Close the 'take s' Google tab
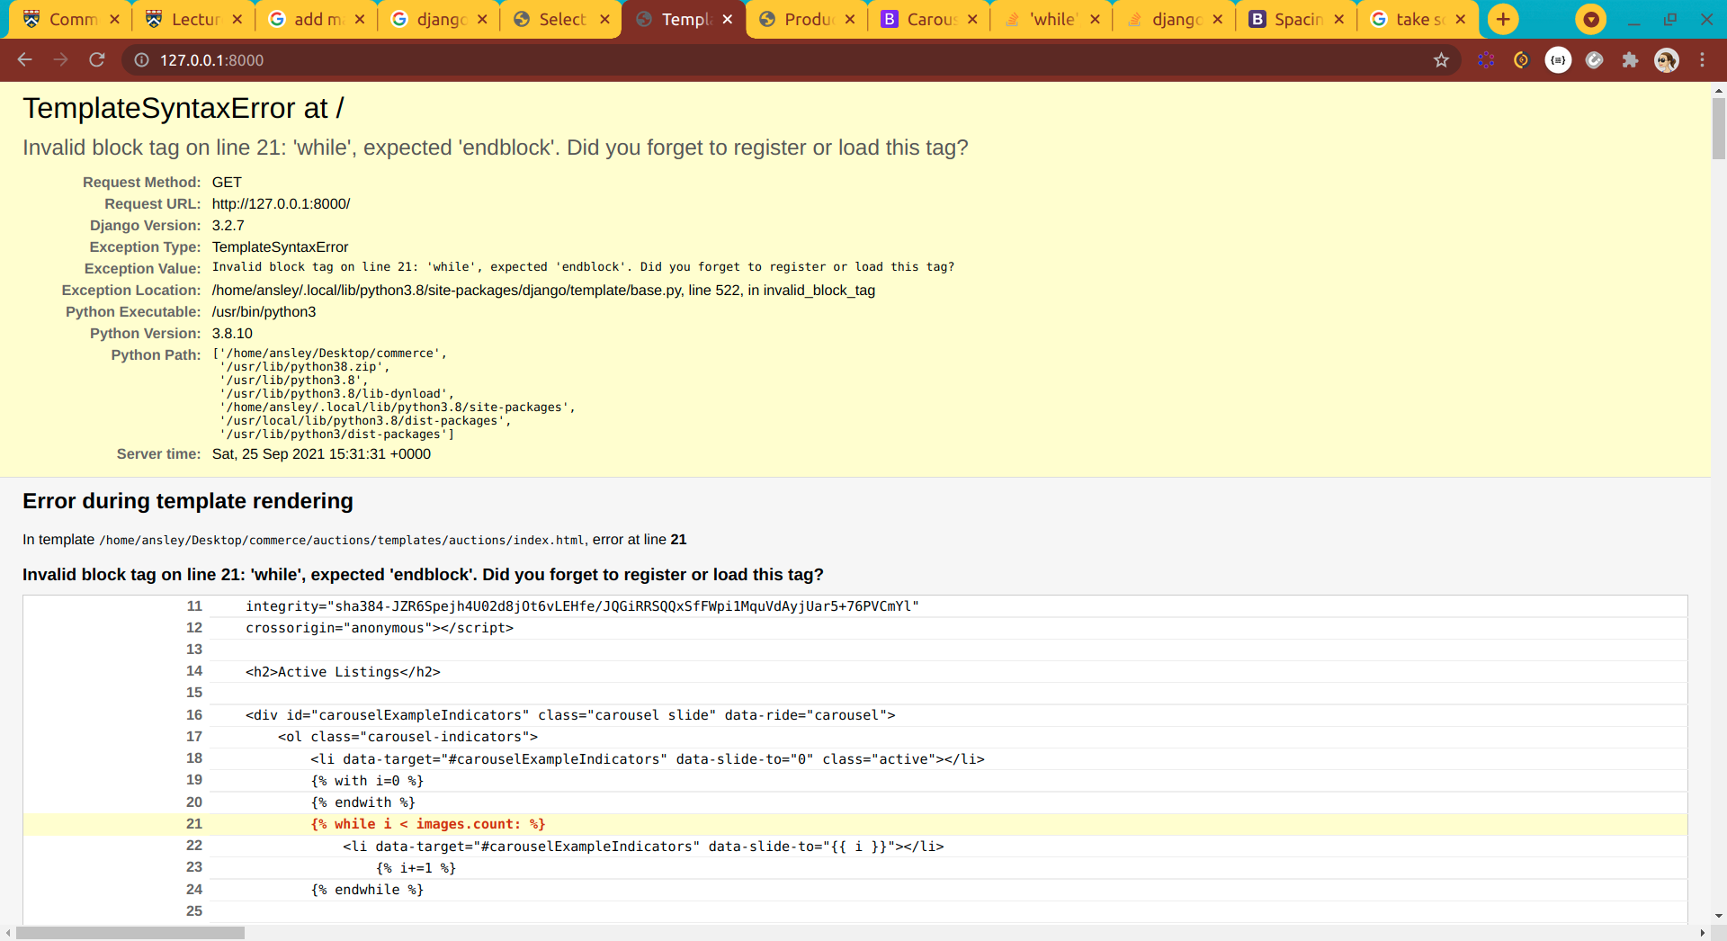This screenshot has height=941, width=1727. point(1461,19)
